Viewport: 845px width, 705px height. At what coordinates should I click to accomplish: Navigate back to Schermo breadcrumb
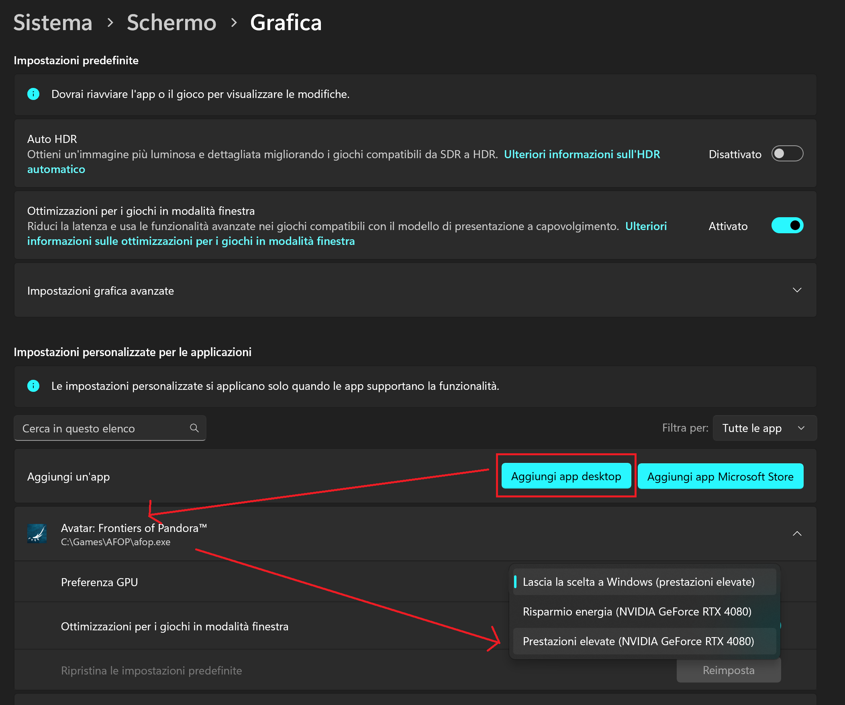click(x=172, y=22)
